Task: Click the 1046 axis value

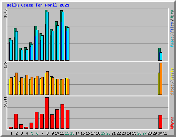Action: click(x=5, y=13)
